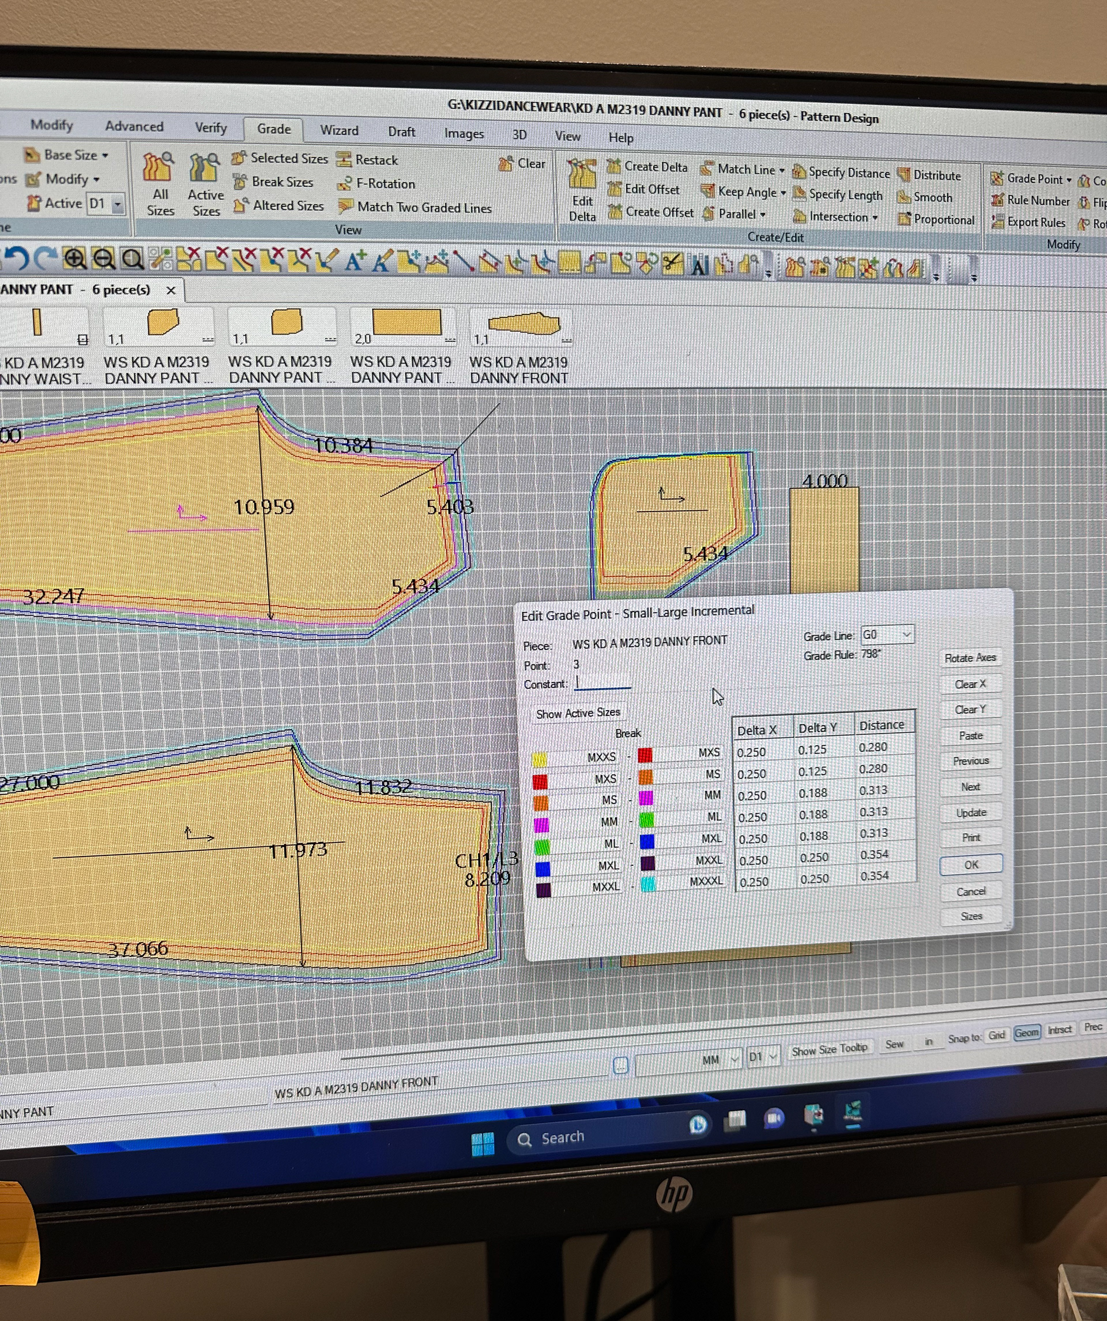Select the blue A+ add annotation tool

tap(355, 261)
